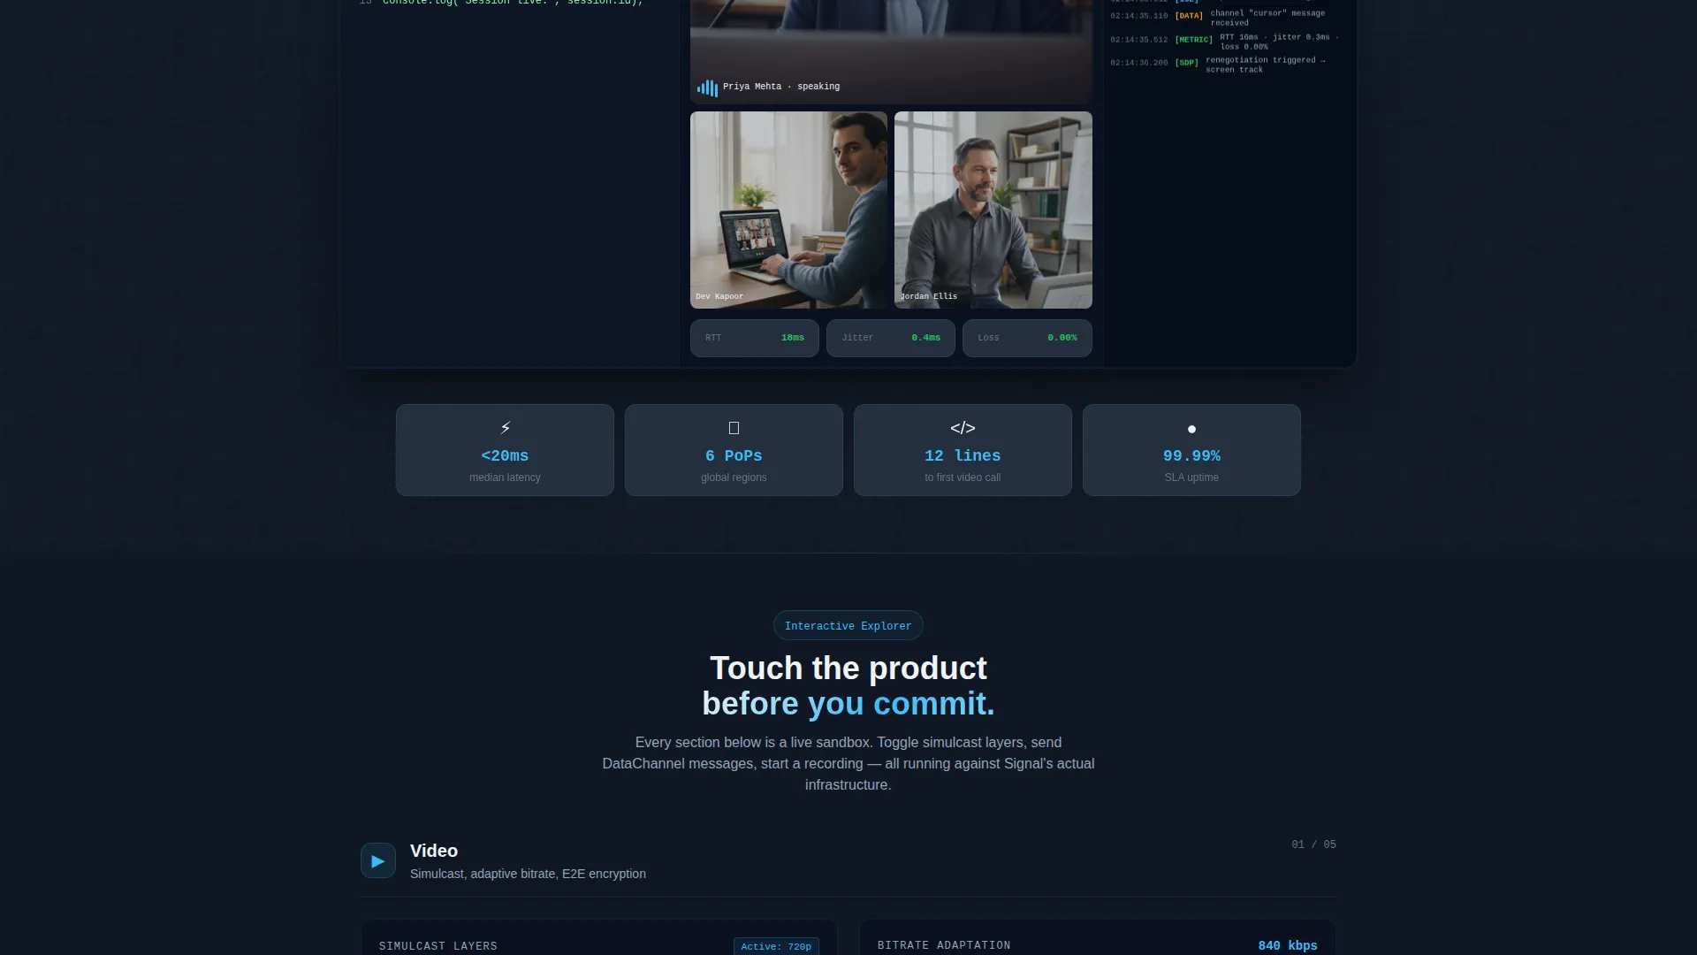Click the 02:14:36.200 log timestamp
Viewport: 1697px width, 955px height.
(1139, 63)
